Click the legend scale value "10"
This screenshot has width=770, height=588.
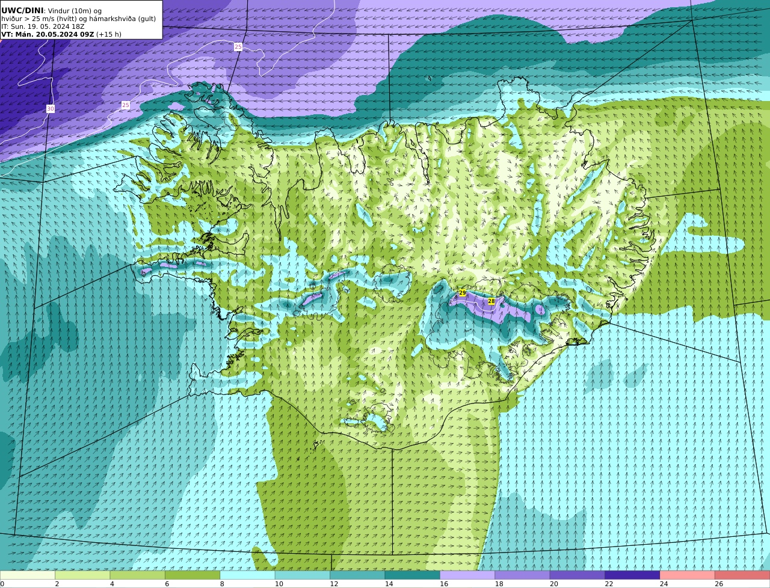coord(279,584)
